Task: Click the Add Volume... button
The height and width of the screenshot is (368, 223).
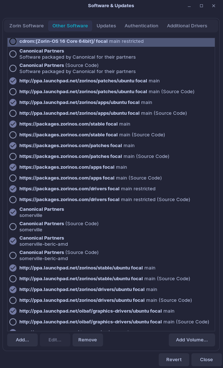Action: coord(192,340)
